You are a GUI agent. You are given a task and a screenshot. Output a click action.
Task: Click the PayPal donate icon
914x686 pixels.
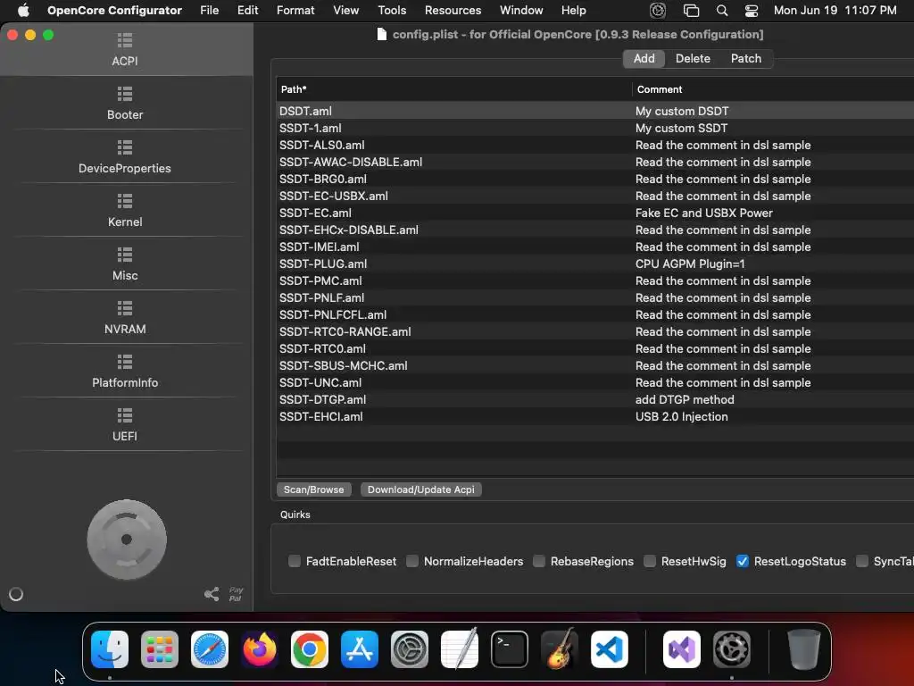236,594
